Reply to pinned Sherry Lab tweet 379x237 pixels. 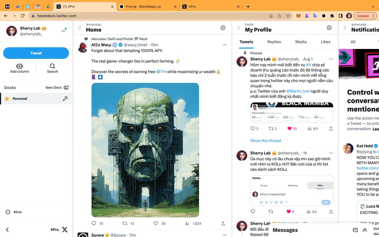tap(253, 128)
